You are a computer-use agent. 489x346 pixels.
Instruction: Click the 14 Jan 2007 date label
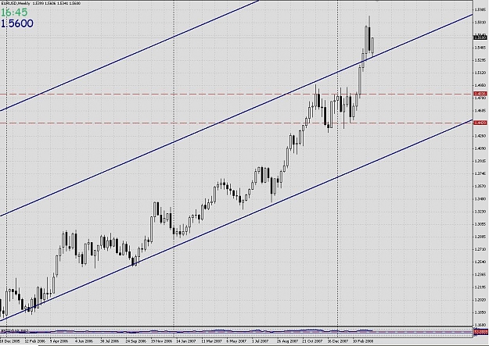pyautogui.click(x=186, y=341)
